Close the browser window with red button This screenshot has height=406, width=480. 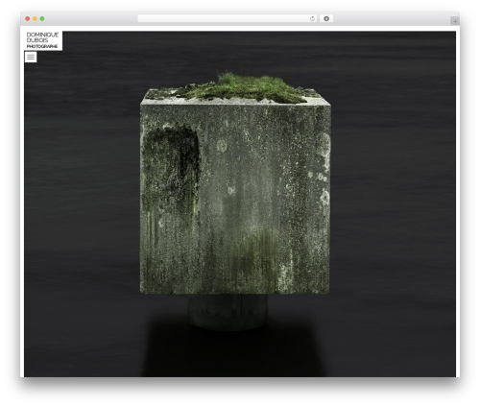(28, 19)
